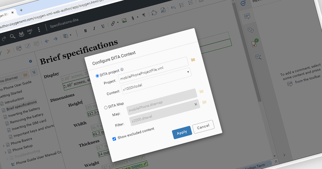Viewport: 322px width, 169px height.
Task: Click info icon beside DITA project
Action: click(122, 69)
